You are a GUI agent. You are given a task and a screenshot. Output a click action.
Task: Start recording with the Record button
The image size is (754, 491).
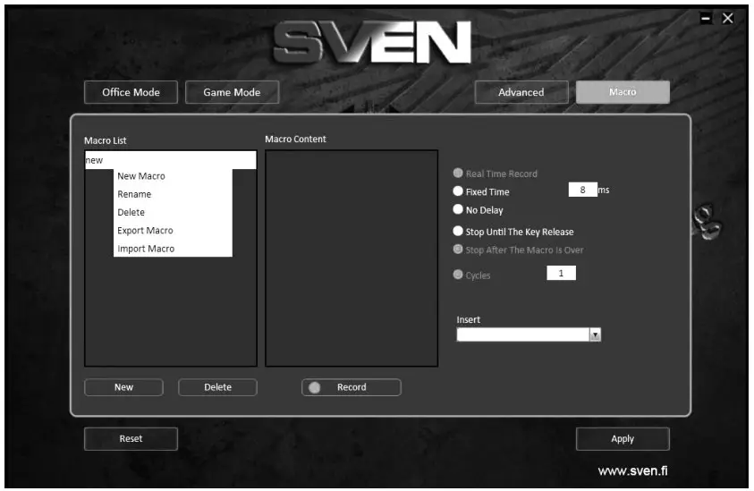352,387
